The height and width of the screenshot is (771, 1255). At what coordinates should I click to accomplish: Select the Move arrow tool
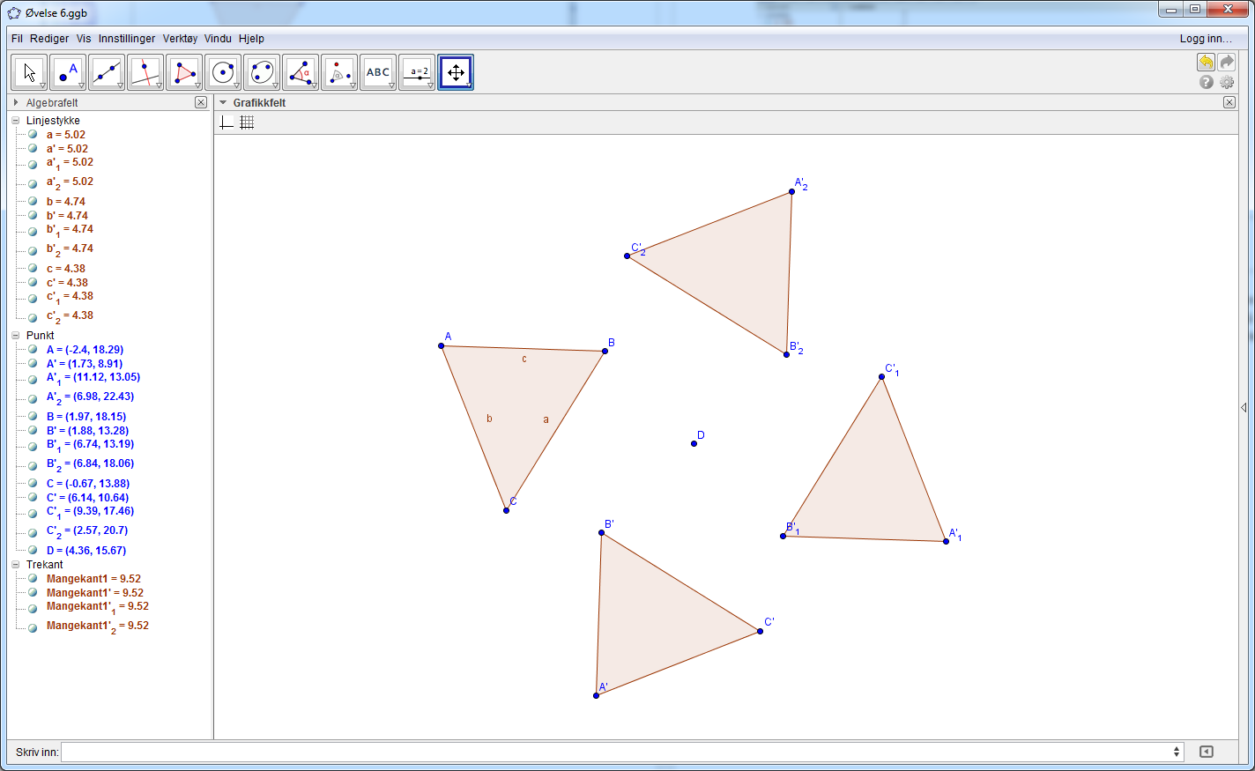tap(29, 72)
